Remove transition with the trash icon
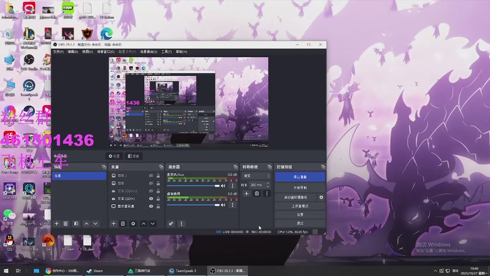The height and width of the screenshot is (276, 490). 257,193
